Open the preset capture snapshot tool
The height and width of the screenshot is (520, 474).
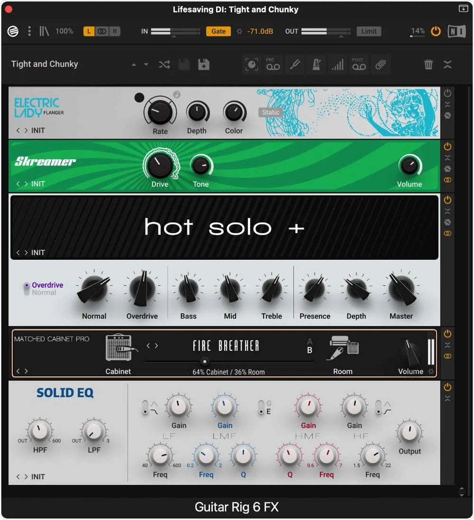[251, 64]
